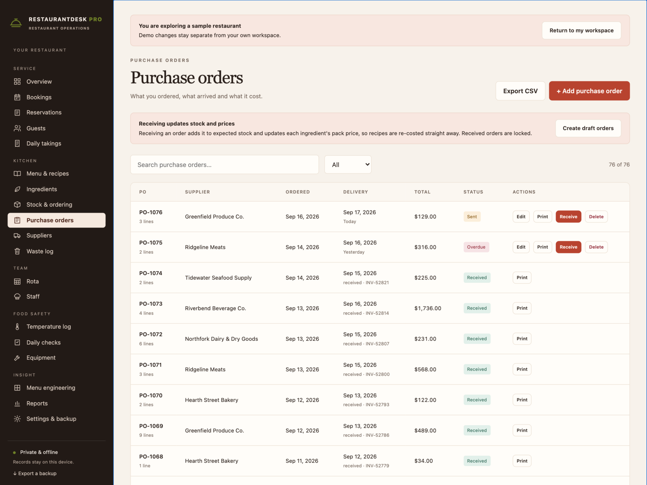Image resolution: width=647 pixels, height=485 pixels.
Task: Click Add purchase order button
Action: click(589, 91)
